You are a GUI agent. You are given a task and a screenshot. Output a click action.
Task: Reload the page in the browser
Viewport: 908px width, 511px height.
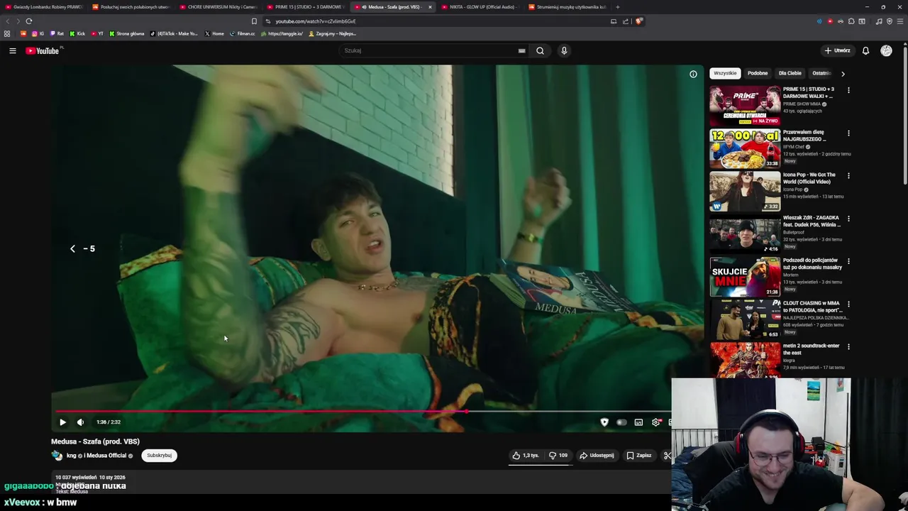tap(28, 21)
